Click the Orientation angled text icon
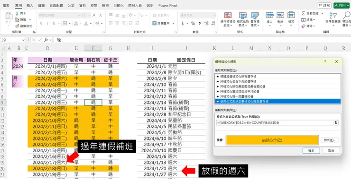The image size is (351, 182). pos(131,15)
